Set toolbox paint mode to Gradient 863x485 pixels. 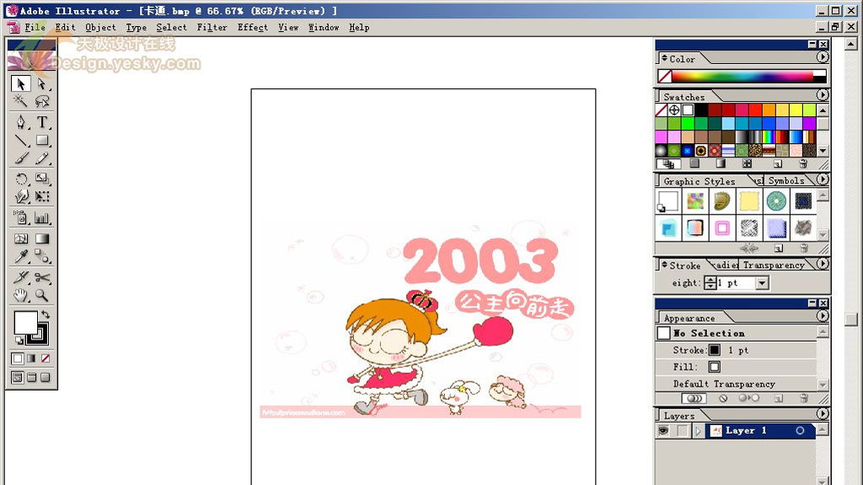tap(31, 359)
